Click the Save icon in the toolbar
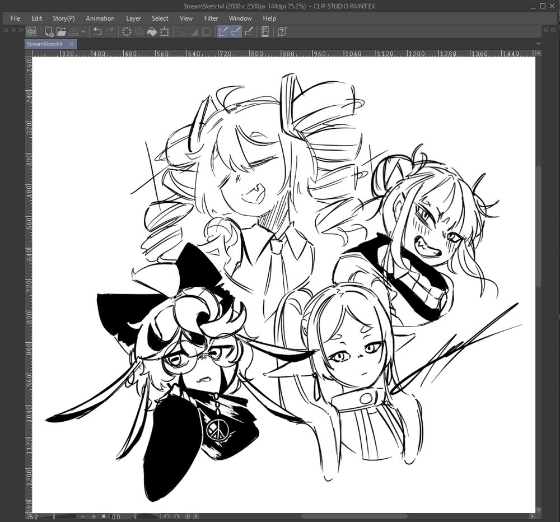This screenshot has height=522, width=560. point(73,32)
